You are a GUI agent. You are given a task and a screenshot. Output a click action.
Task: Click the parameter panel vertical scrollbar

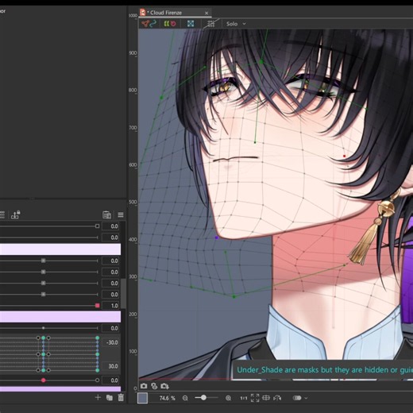point(123,294)
